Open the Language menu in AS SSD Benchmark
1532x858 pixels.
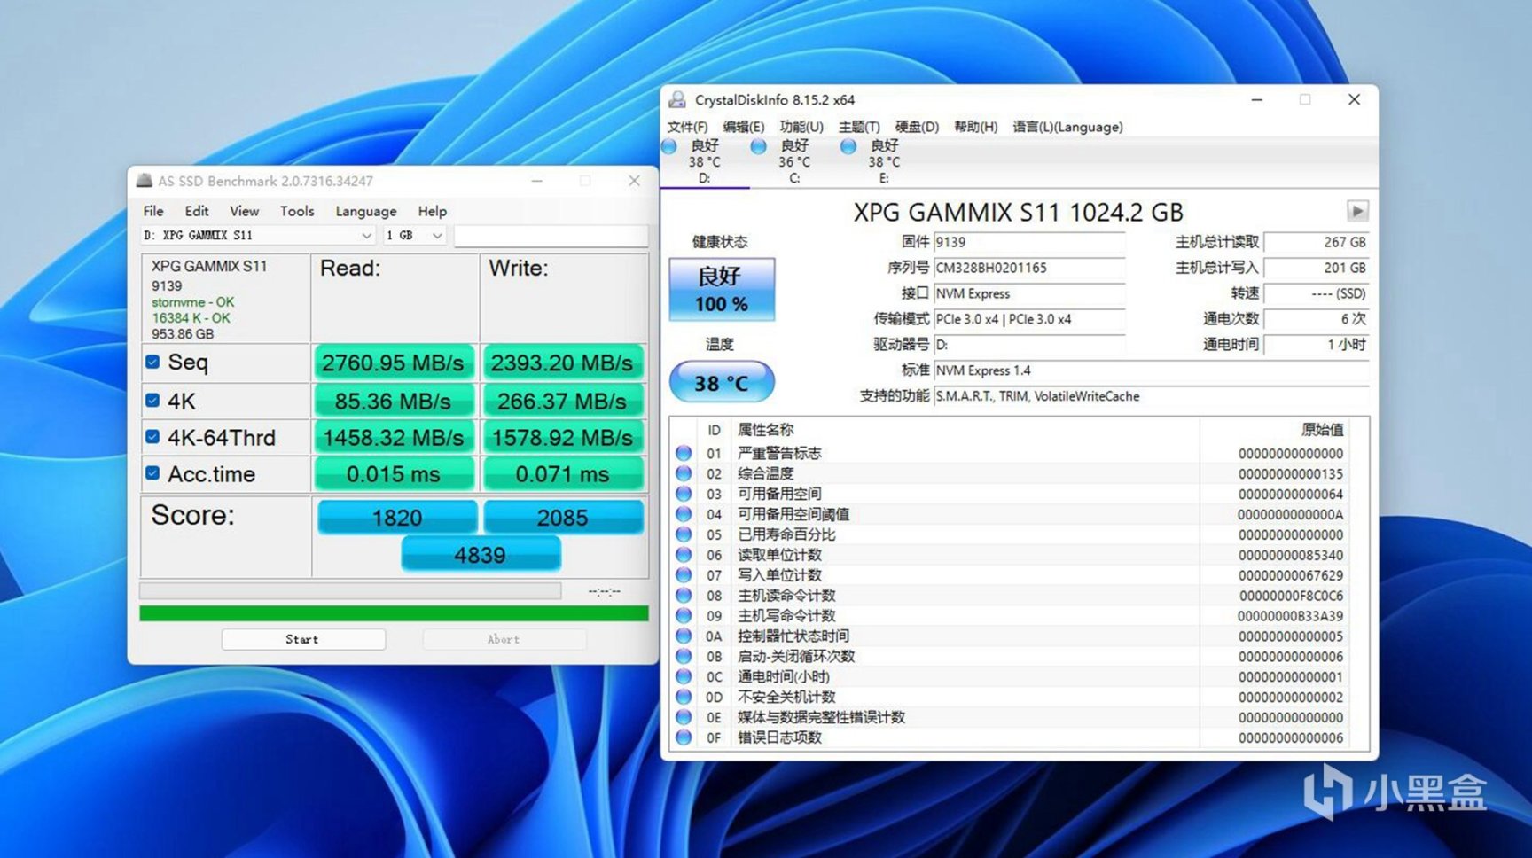[x=366, y=211]
